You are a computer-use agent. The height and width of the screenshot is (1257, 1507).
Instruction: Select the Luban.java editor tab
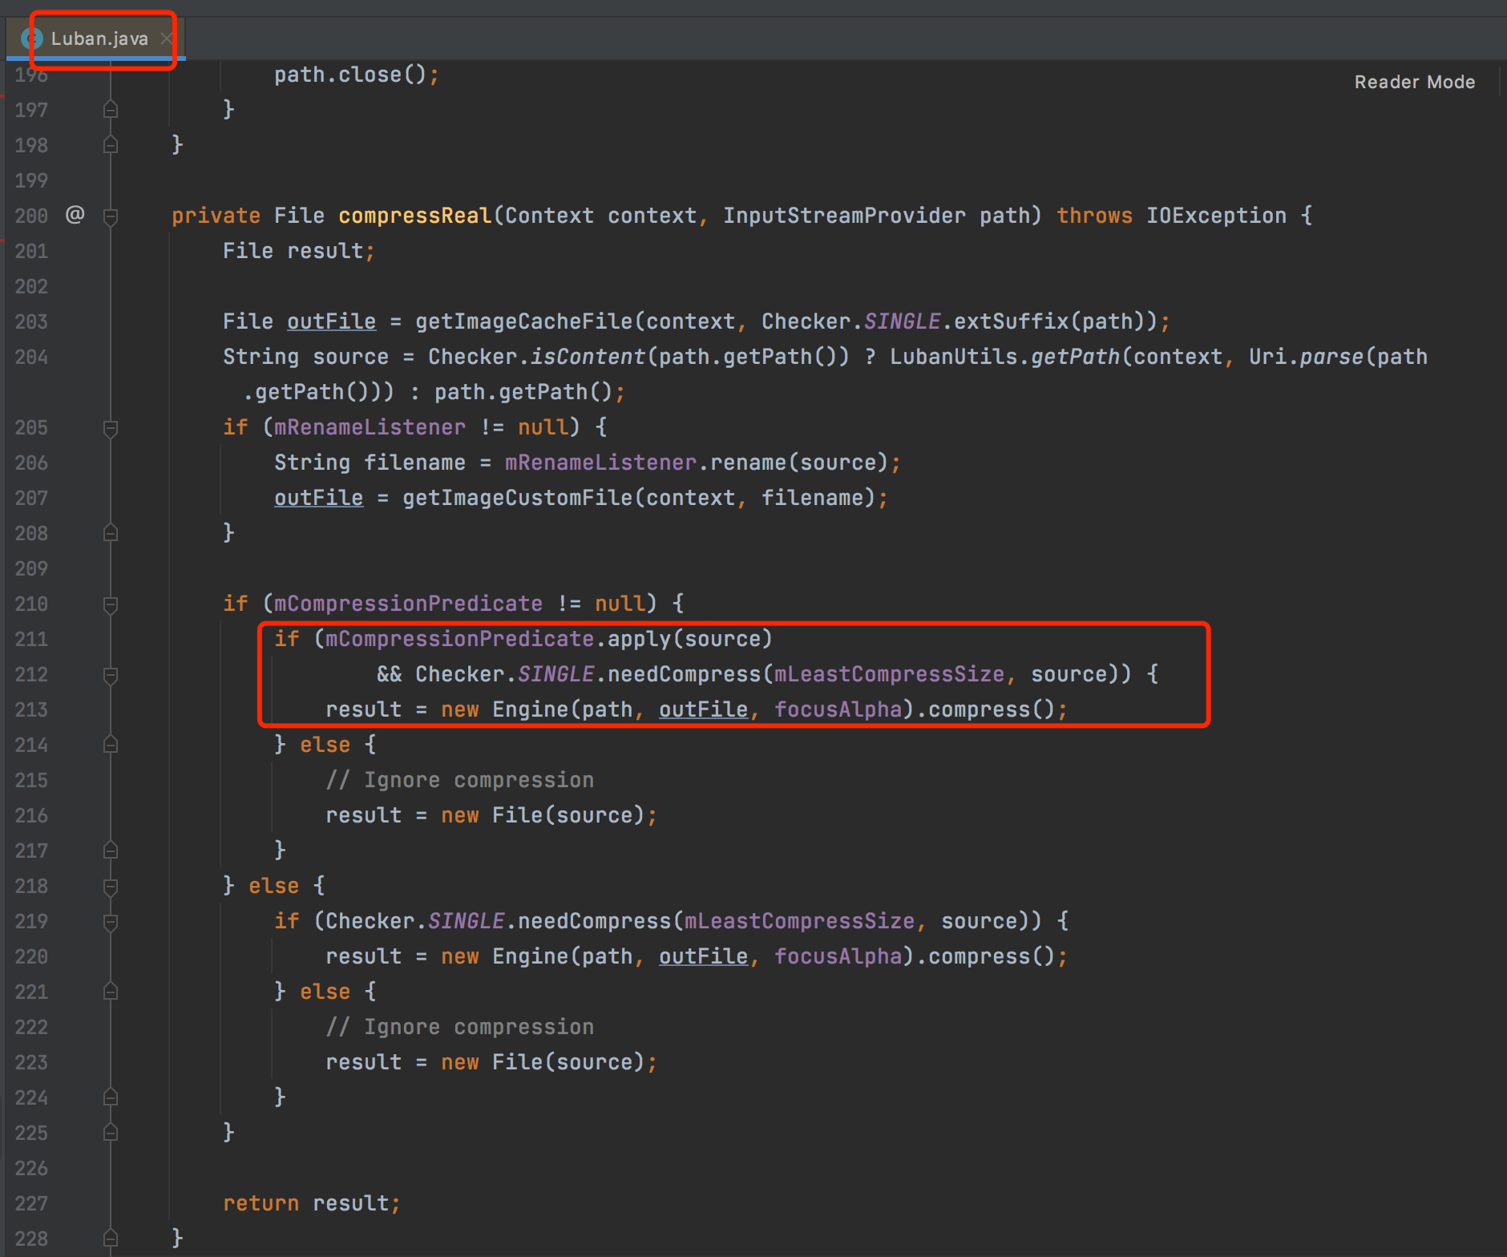pos(100,38)
